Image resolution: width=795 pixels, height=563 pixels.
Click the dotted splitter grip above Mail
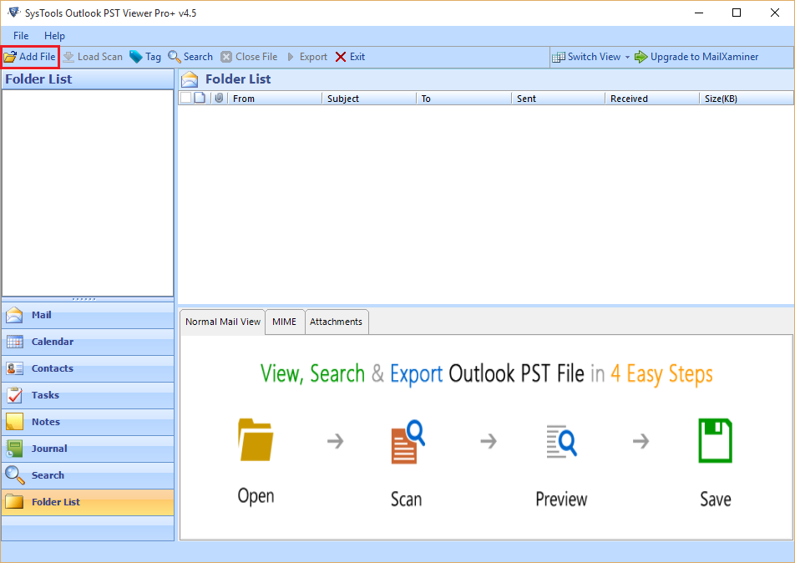click(84, 299)
